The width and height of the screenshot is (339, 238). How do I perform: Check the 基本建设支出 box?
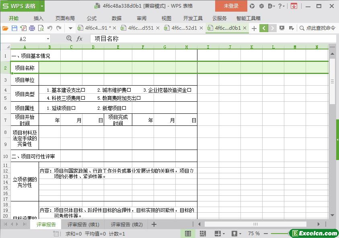pos(83,90)
